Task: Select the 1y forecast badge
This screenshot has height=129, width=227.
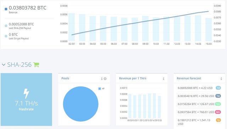Action: pyautogui.click(x=218, y=120)
